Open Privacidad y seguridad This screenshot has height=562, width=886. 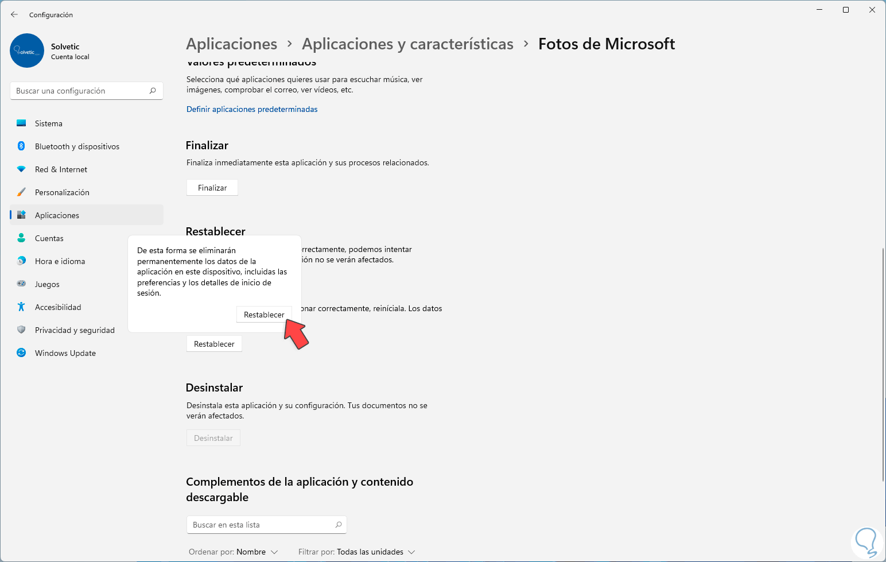pos(87,330)
